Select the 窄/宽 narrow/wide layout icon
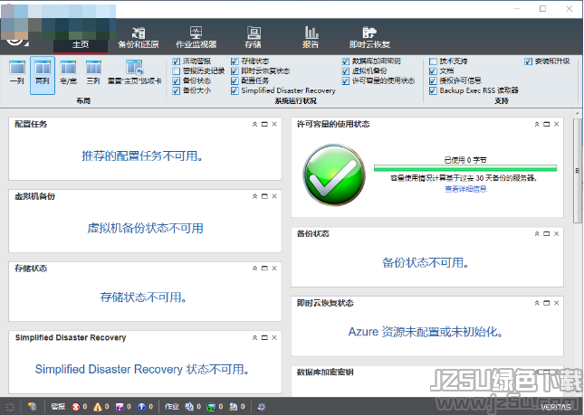 pos(68,73)
